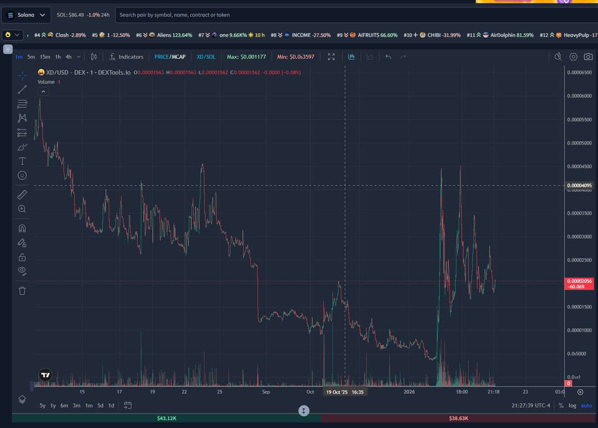The height and width of the screenshot is (428, 598).
Task: Open Aliens 123.64% hot pair
Action: [x=164, y=35]
